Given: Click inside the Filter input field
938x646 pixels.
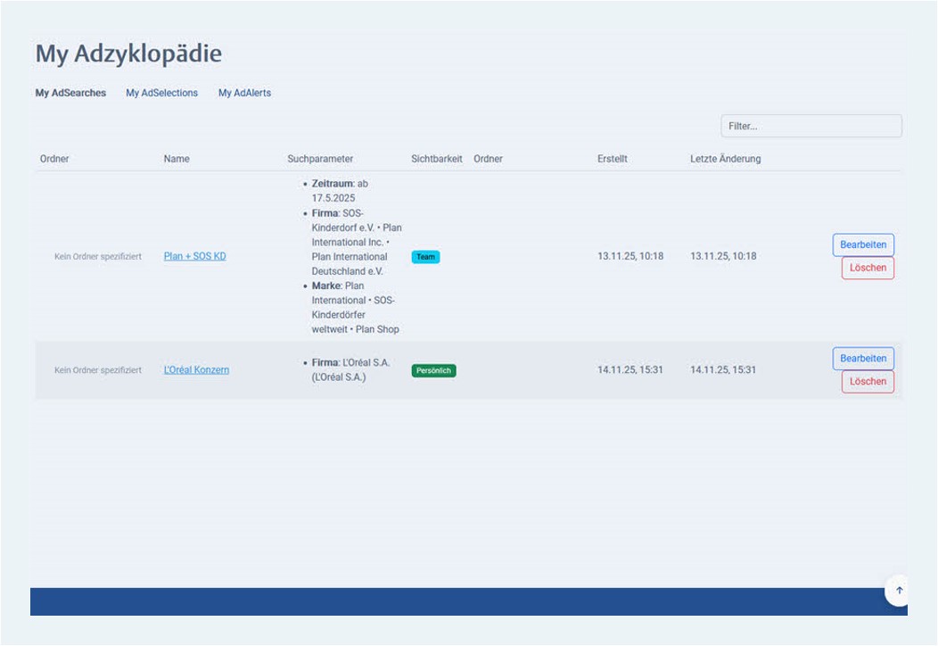Looking at the screenshot, I should (810, 125).
